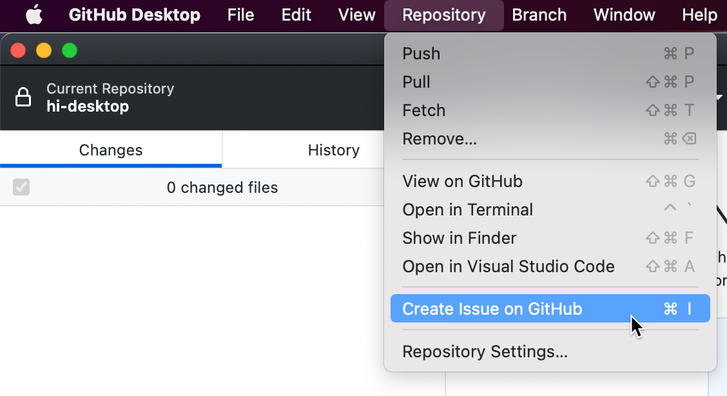Viewport: 727px width, 396px height.
Task: Open Repository Settings...
Action: (485, 351)
